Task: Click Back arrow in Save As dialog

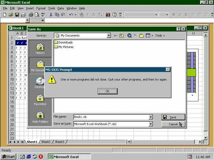Action: tap(116, 36)
